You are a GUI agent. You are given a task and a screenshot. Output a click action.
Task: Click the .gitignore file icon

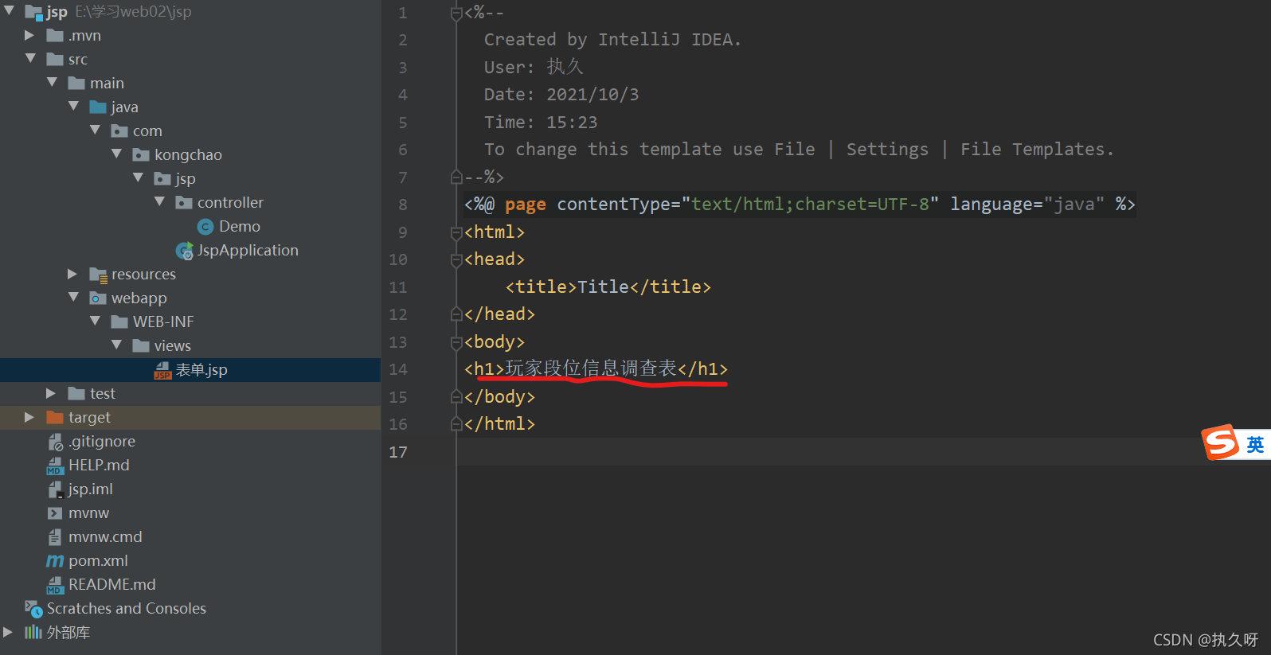(55, 442)
